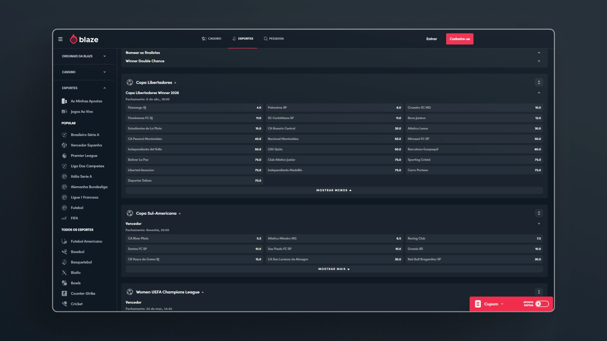Click the Cupom receipt icon

click(478, 304)
